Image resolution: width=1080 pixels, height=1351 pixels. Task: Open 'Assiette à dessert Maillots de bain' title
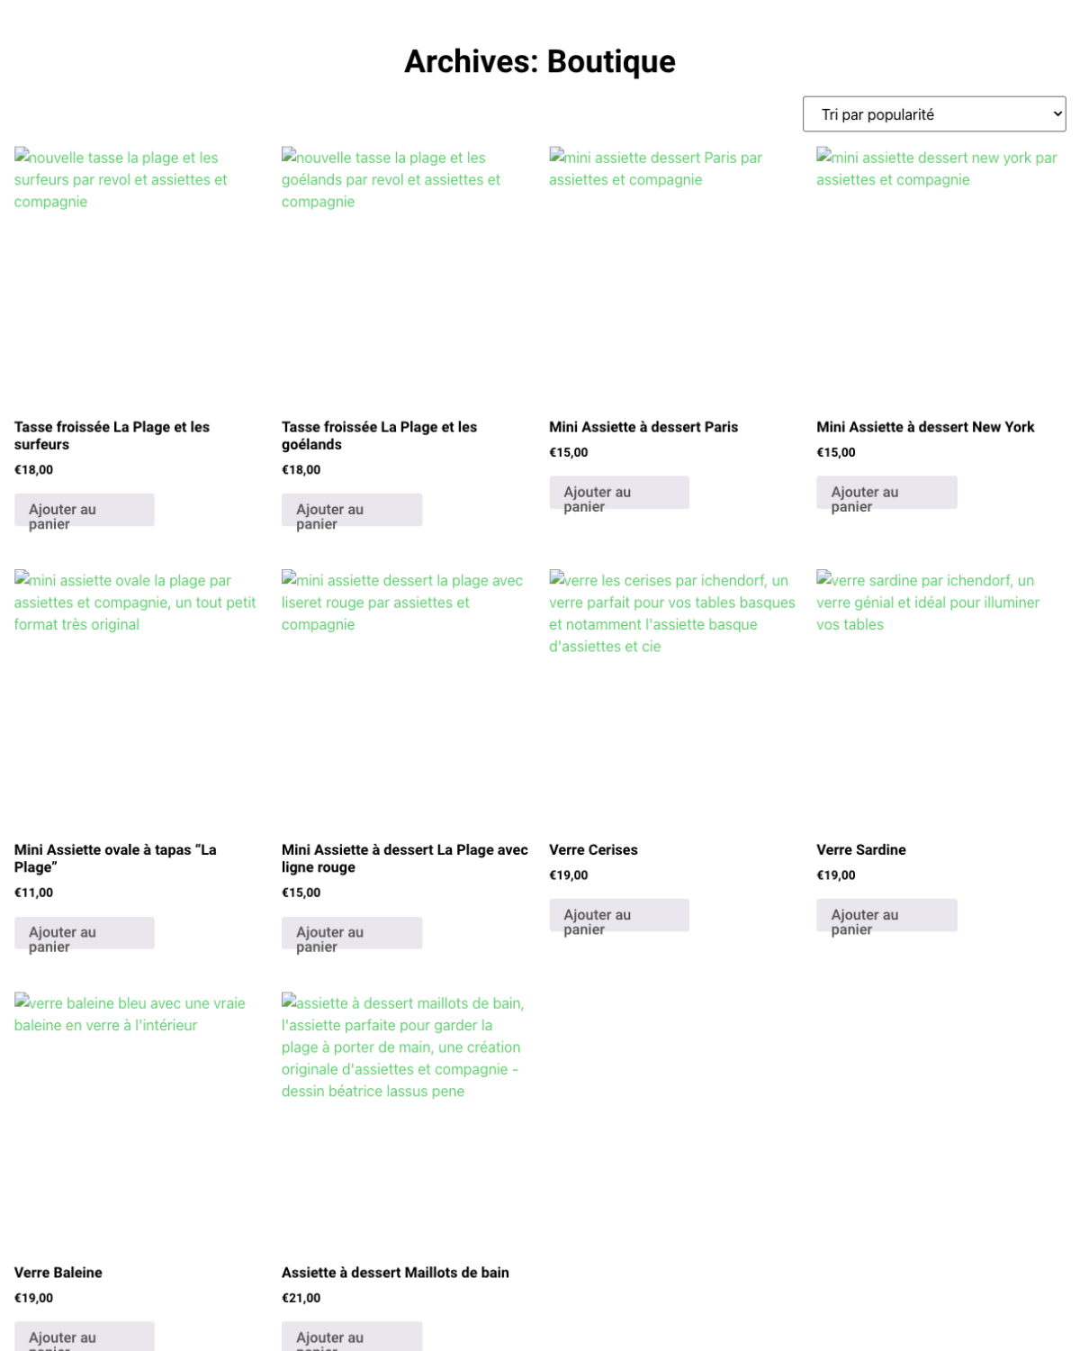pos(395,1273)
